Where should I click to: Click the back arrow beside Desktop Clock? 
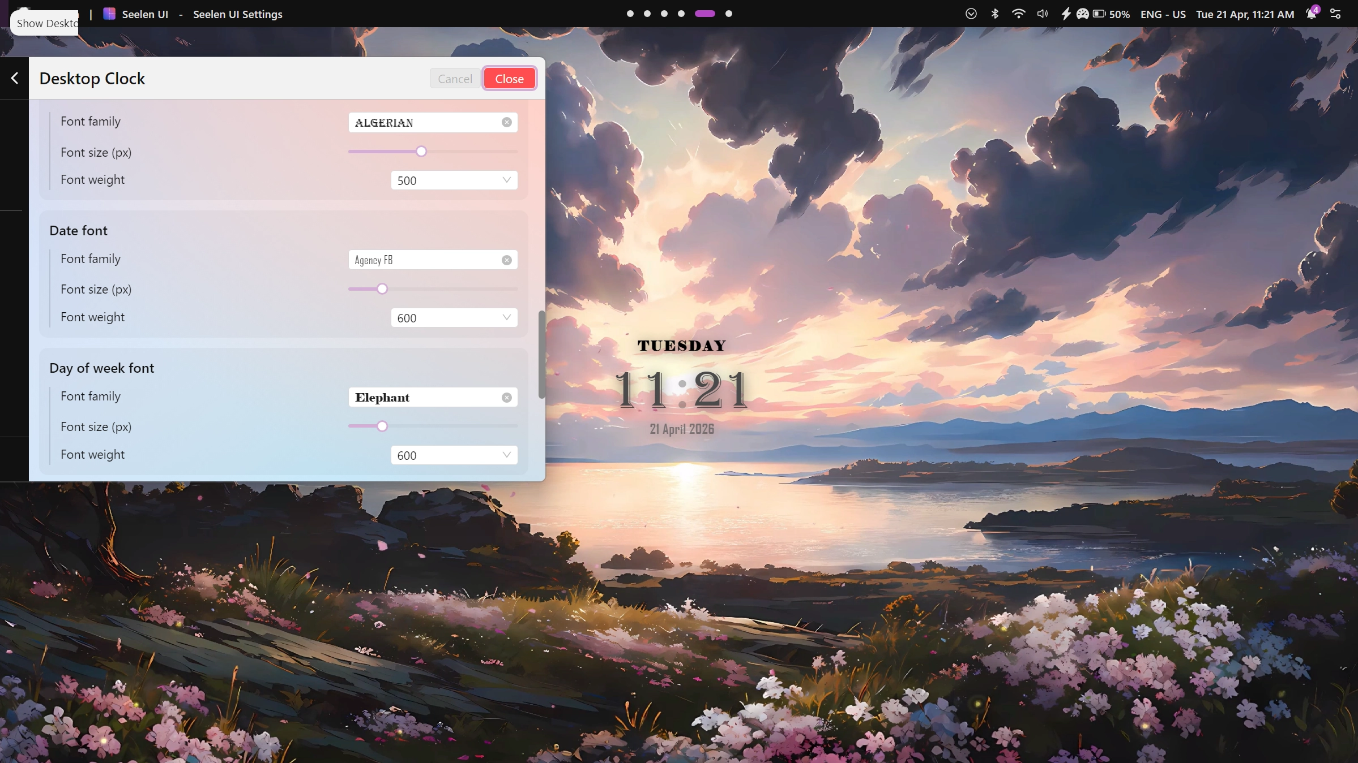coord(14,78)
